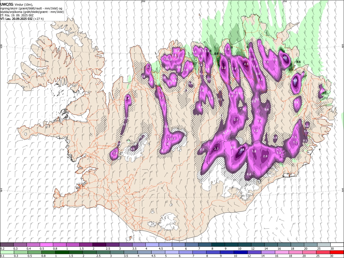Click the 2.9 value near the north coast
344x258 pixels.
[207, 51]
